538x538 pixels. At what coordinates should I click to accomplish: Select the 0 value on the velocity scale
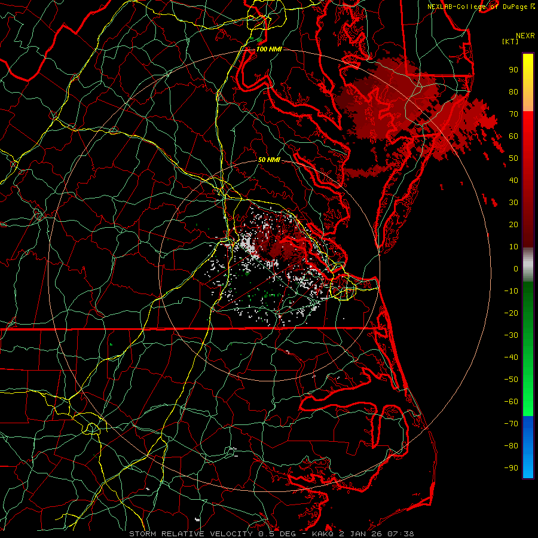coord(516,269)
